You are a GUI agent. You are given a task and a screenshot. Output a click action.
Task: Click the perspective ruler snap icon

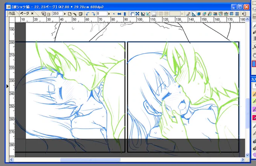(226, 14)
